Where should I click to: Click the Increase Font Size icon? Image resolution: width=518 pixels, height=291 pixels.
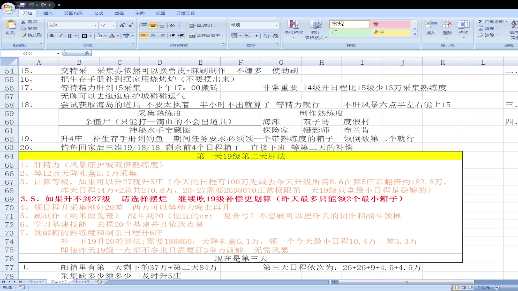click(122, 25)
